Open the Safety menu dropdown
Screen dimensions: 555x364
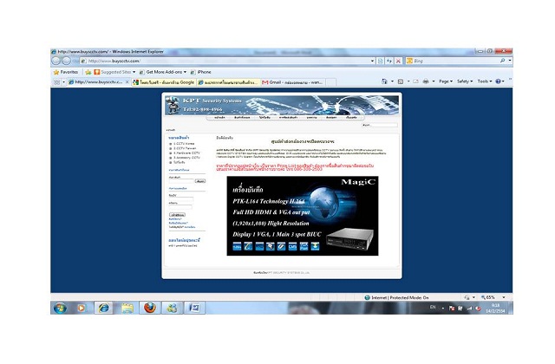(465, 81)
